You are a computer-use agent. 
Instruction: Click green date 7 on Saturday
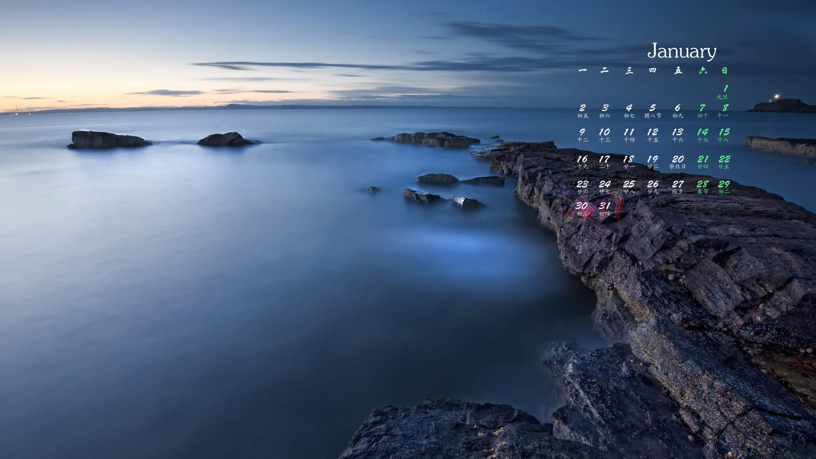point(703,111)
